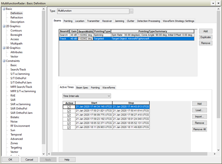Open the title bar dropdown arrow
The image size is (222, 164).
[x=213, y=3]
